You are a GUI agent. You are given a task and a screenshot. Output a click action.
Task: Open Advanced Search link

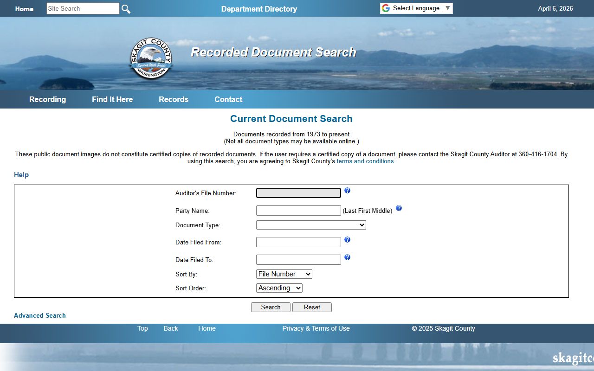click(x=40, y=315)
